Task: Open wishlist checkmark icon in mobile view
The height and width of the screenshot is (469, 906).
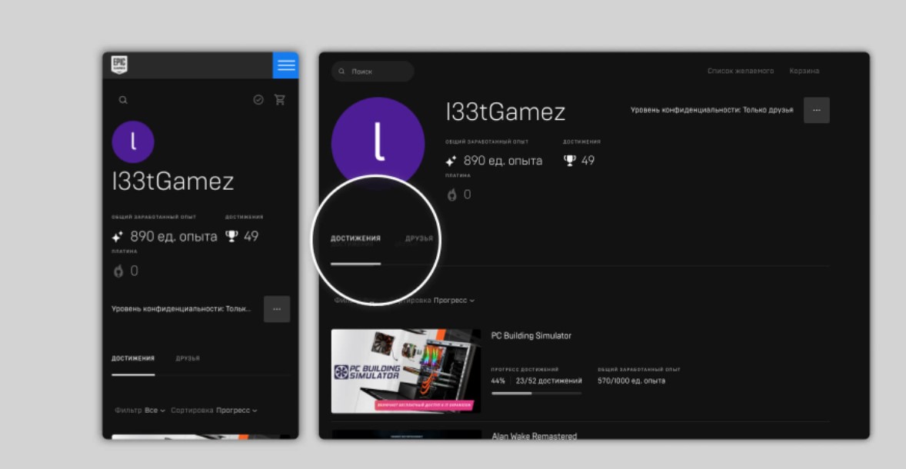Action: pos(258,100)
